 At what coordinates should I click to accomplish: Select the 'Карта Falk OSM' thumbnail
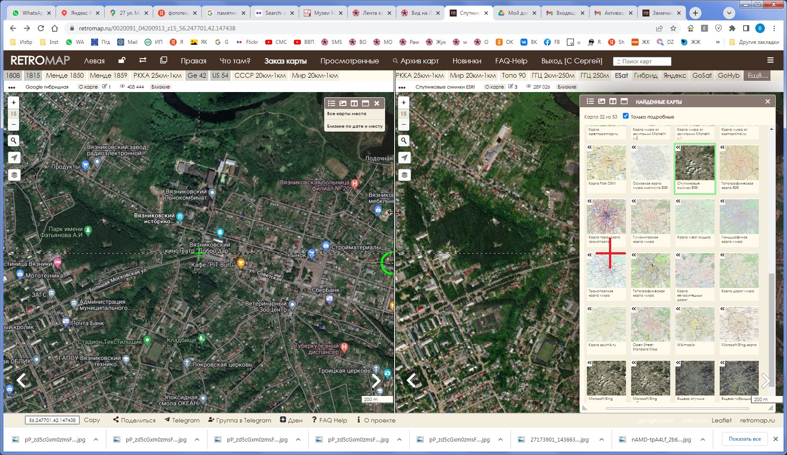tap(606, 164)
